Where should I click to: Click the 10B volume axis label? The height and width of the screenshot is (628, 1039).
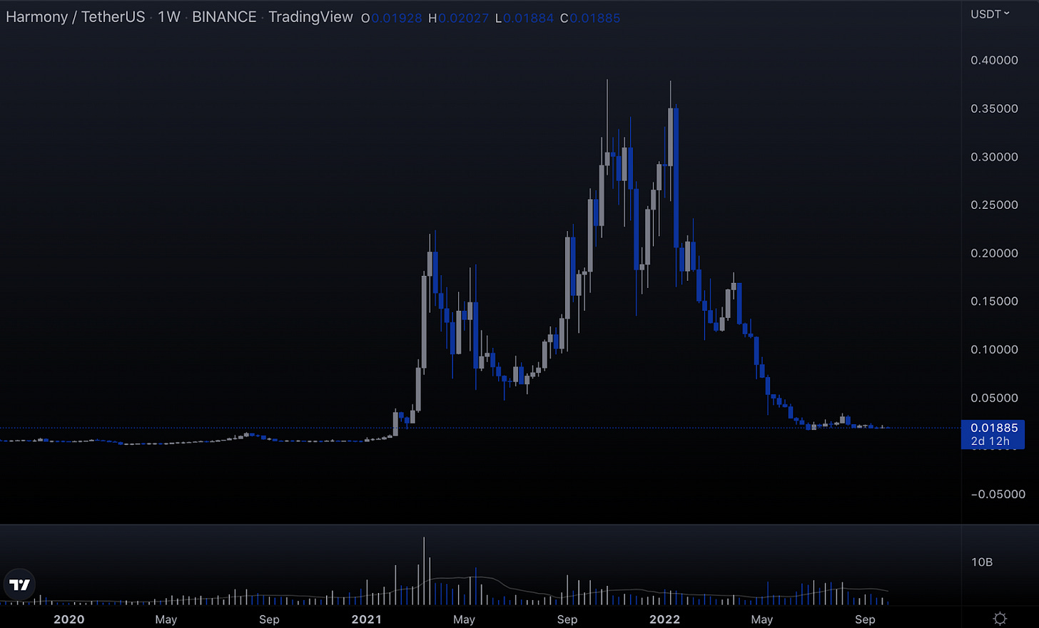(982, 562)
